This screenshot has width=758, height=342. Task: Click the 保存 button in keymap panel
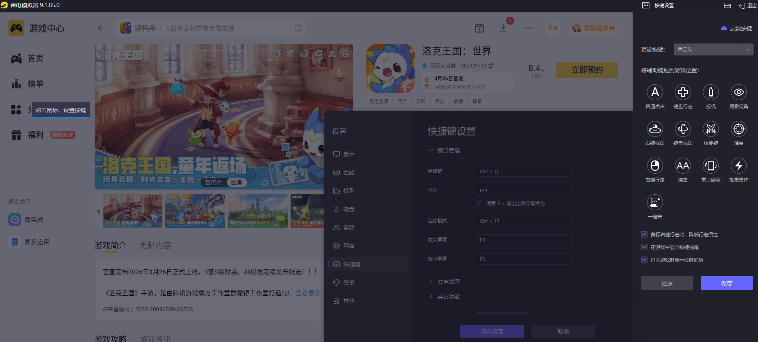pyautogui.click(x=726, y=283)
